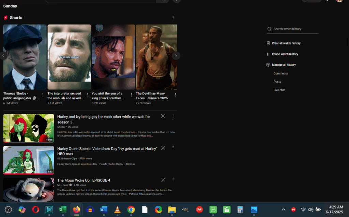The image size is (349, 217).
Task: Show previous Shorts with the left arrow
Action: (3, 56)
